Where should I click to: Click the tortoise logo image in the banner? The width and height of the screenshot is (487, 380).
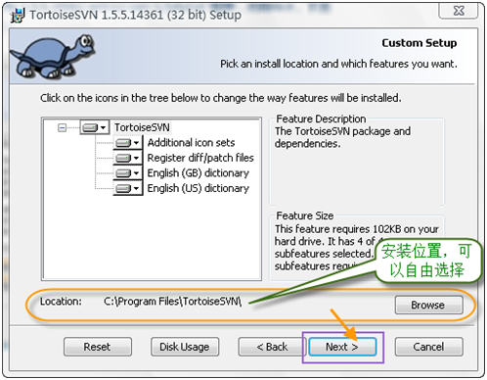(x=52, y=56)
